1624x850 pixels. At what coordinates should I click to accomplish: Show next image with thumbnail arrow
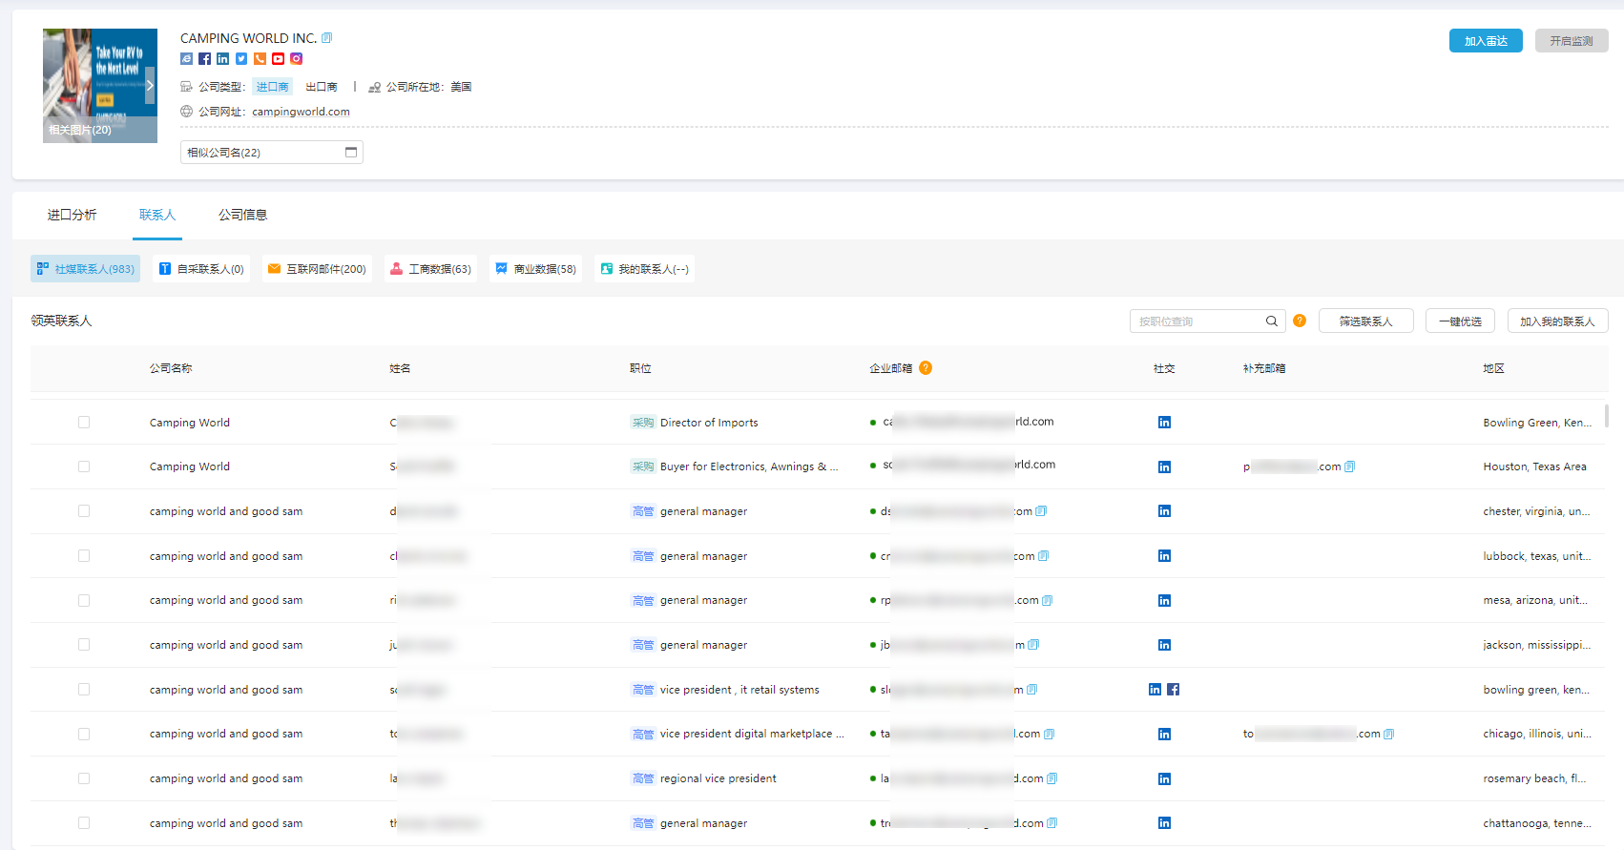pos(149,86)
